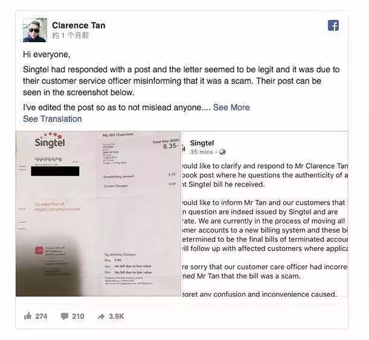The height and width of the screenshot is (340, 369).
Task: Click the 35 mins timestamp
Action: point(202,152)
